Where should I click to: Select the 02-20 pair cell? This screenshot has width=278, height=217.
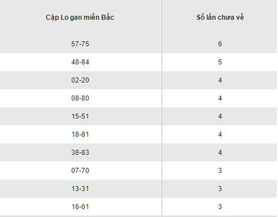(x=80, y=80)
